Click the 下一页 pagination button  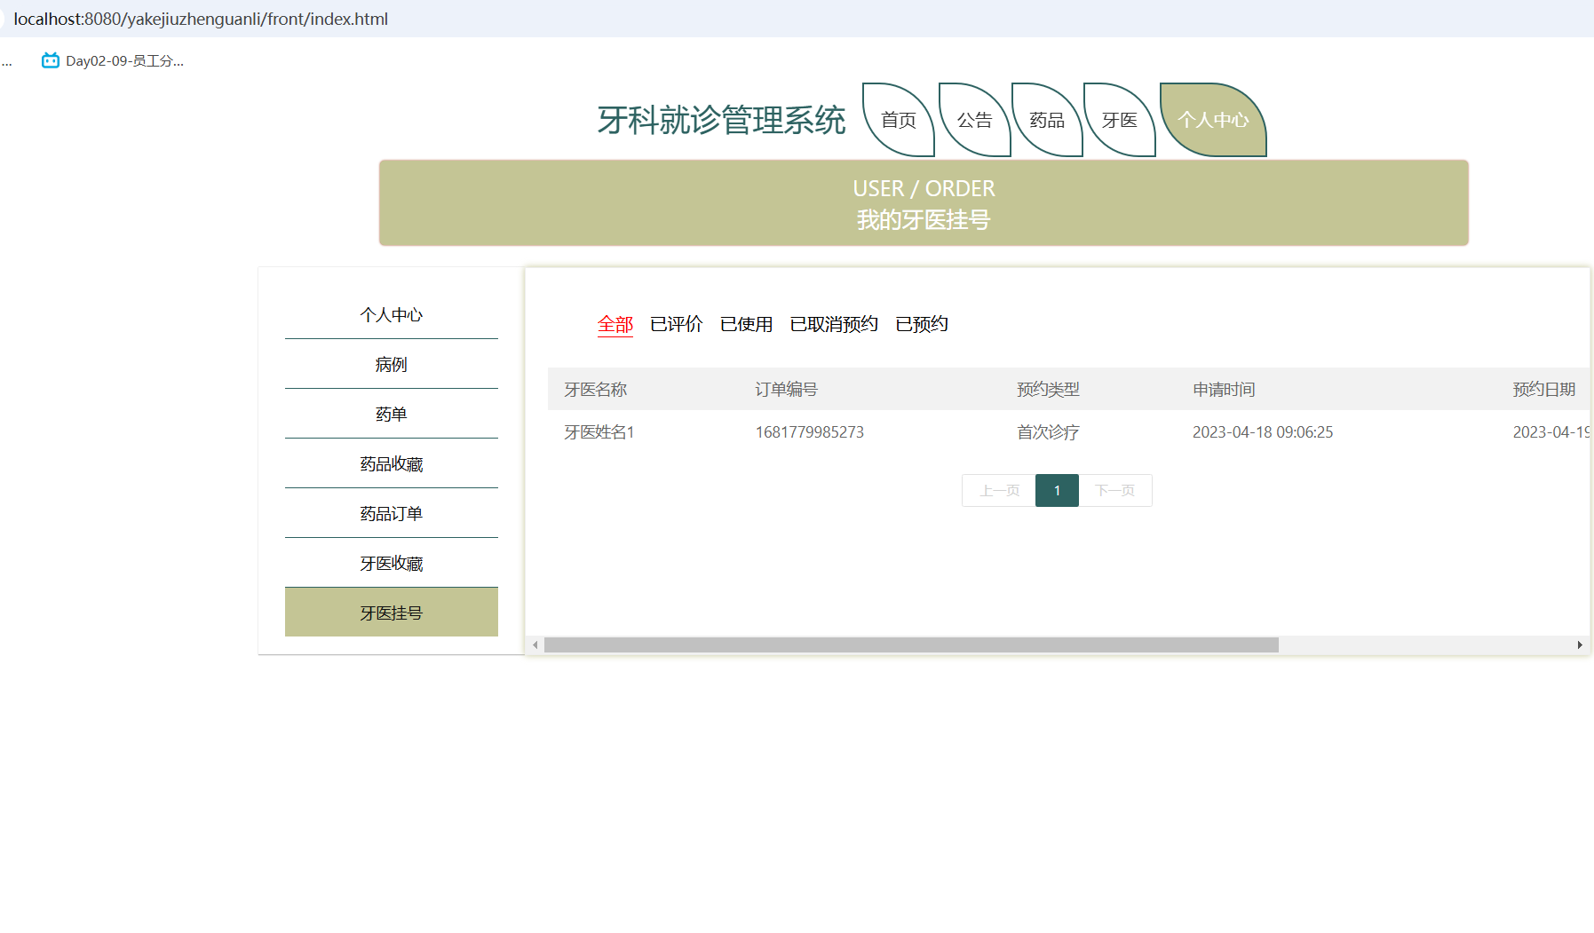click(1115, 490)
